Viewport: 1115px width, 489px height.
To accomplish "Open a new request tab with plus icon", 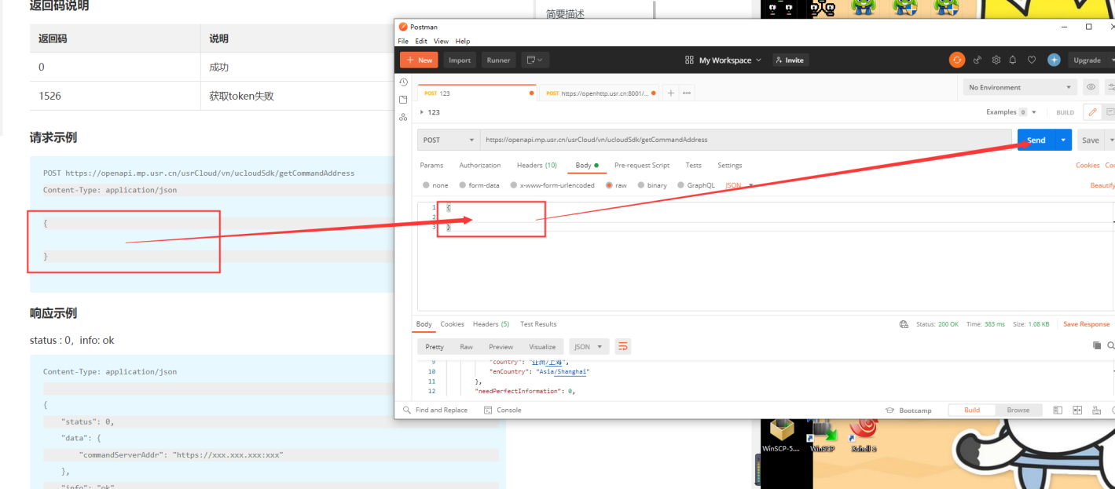I will pyautogui.click(x=670, y=93).
